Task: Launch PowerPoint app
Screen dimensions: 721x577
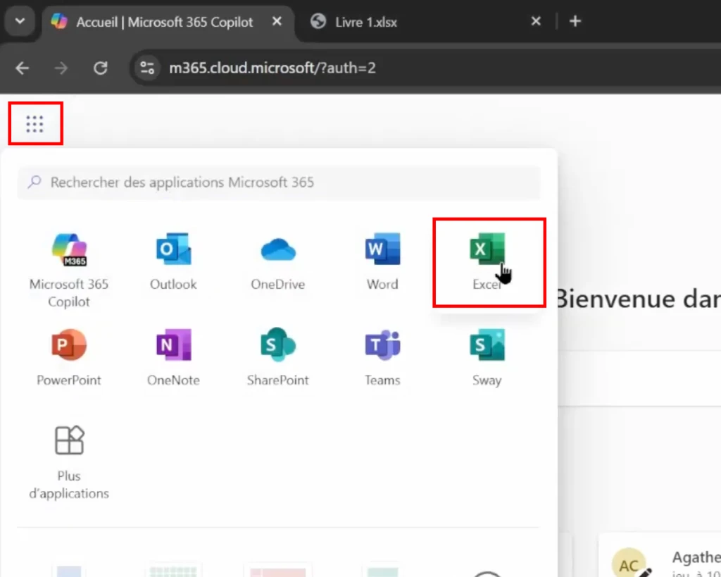Action: (x=69, y=357)
